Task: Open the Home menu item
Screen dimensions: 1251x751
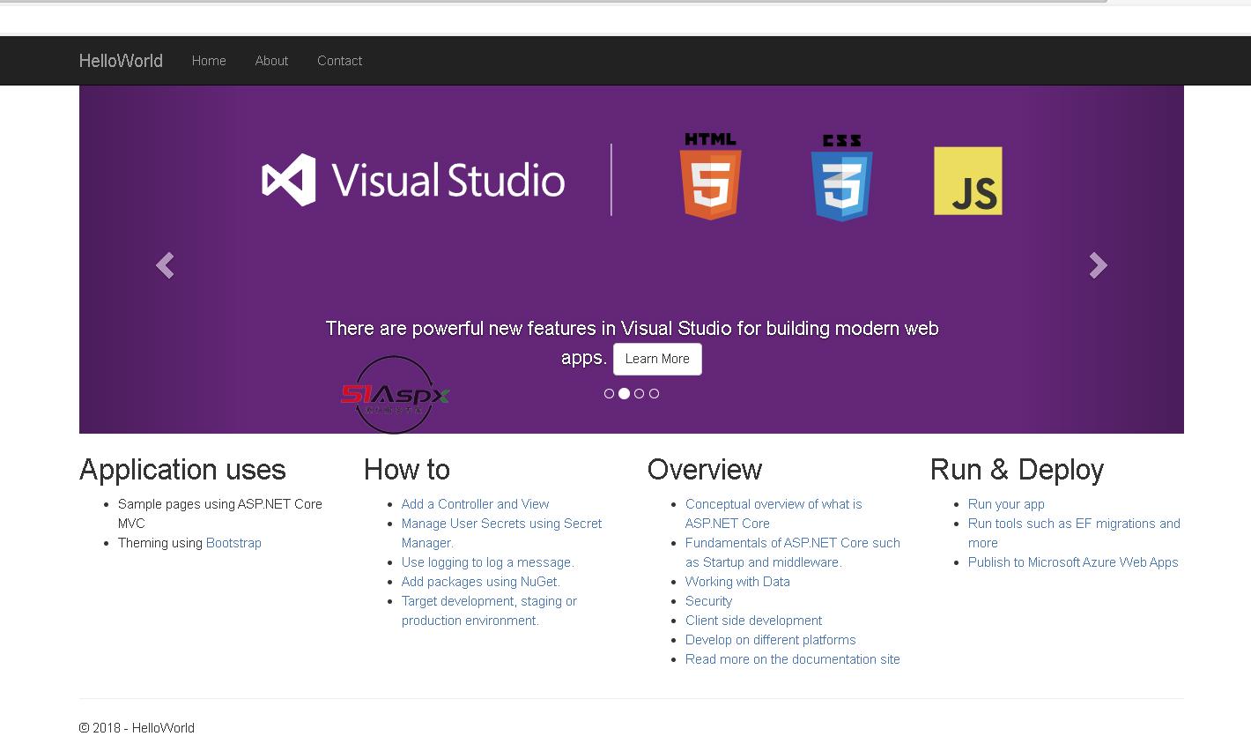Action: coord(209,61)
